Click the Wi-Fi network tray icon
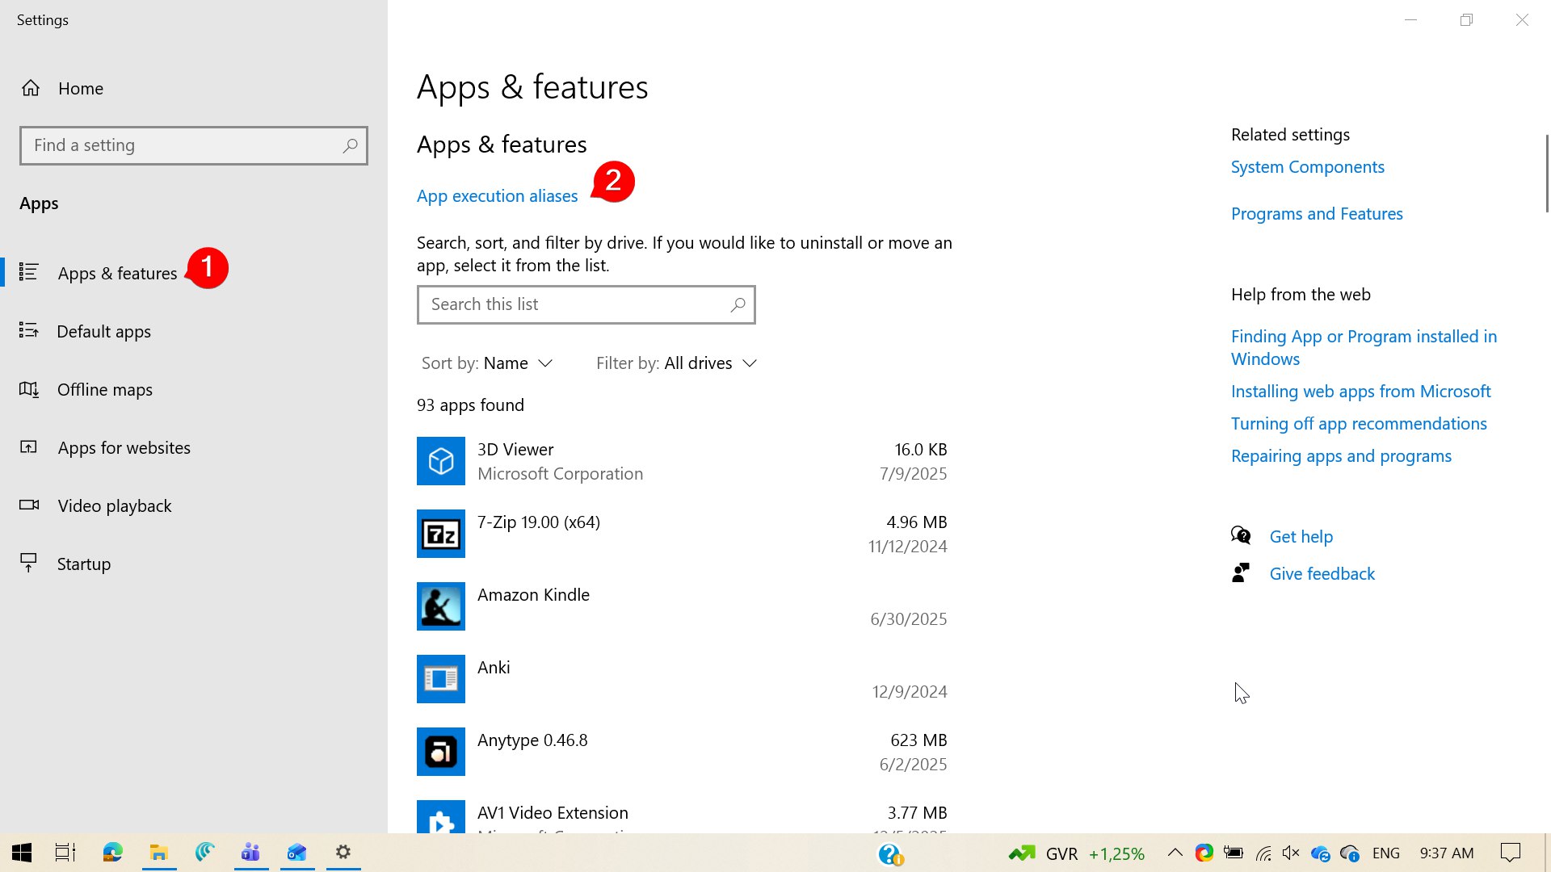The height and width of the screenshot is (872, 1551). coord(1263,853)
